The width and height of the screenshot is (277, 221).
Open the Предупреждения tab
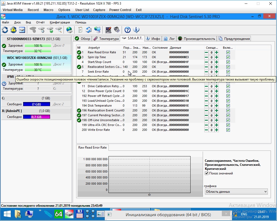(234, 39)
